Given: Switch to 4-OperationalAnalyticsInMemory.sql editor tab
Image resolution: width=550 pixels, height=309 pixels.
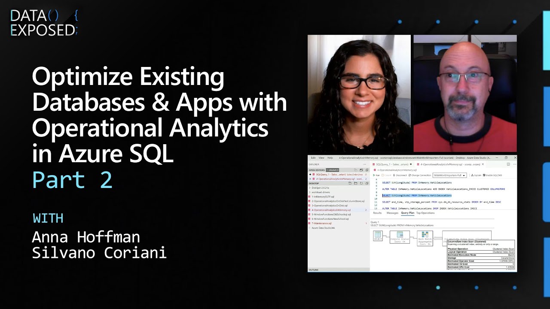Looking at the screenshot, I should point(450,164).
